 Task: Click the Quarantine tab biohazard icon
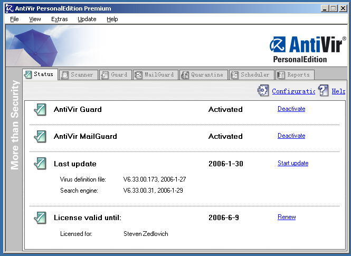tap(185, 75)
